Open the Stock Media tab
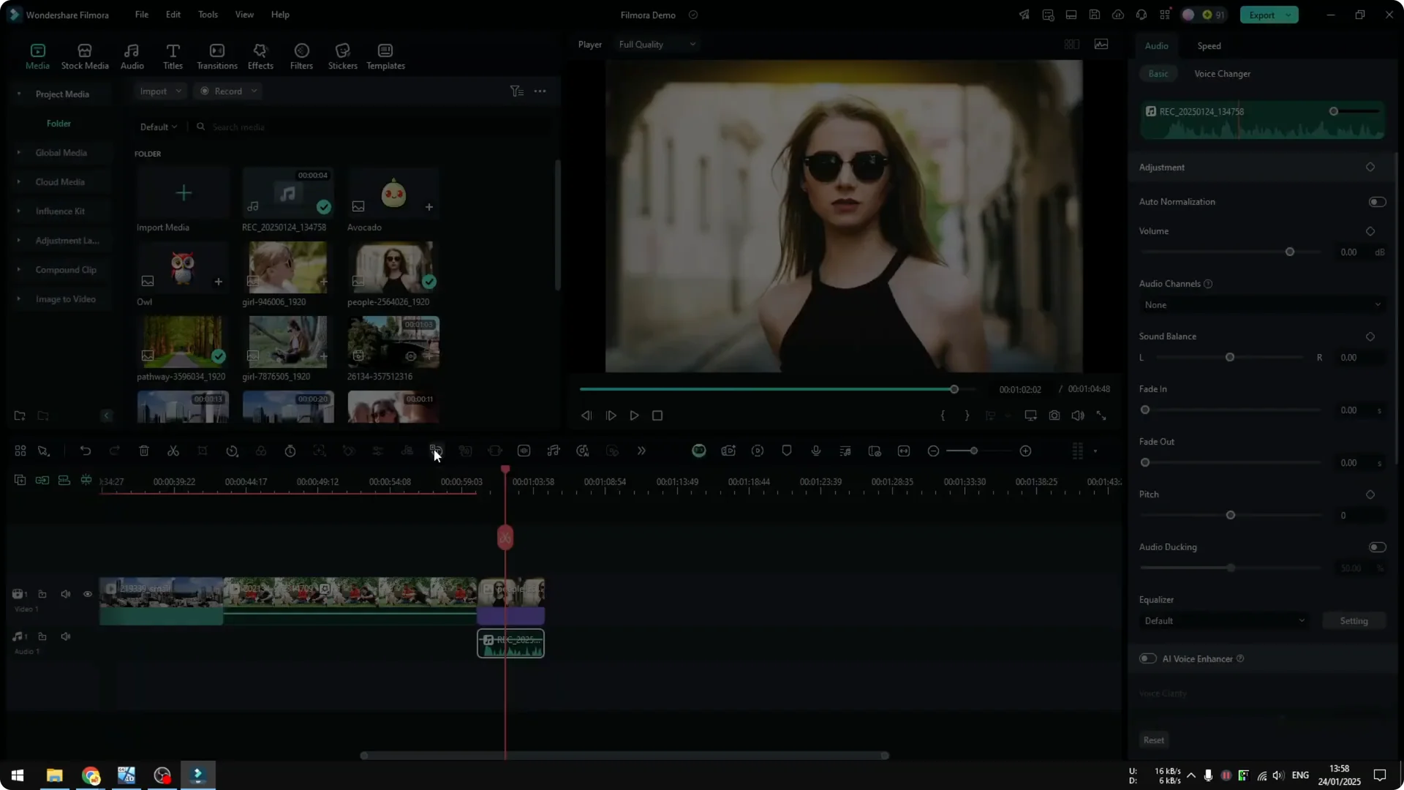The height and width of the screenshot is (790, 1404). [x=85, y=56]
